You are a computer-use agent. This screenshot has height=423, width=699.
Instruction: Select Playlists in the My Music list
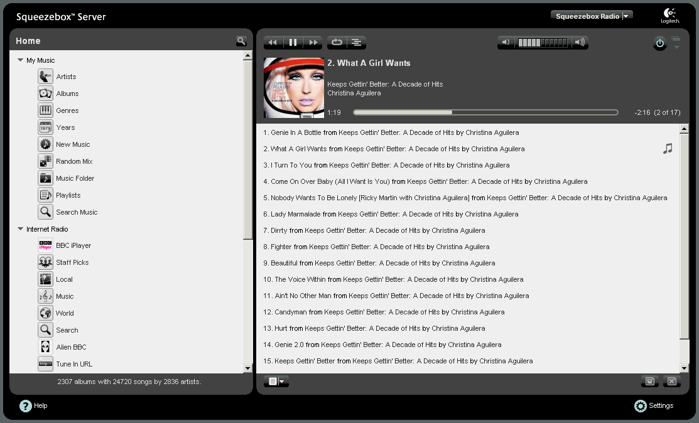[x=68, y=195]
